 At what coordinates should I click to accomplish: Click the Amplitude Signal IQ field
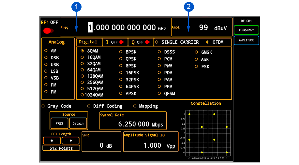point(151,142)
